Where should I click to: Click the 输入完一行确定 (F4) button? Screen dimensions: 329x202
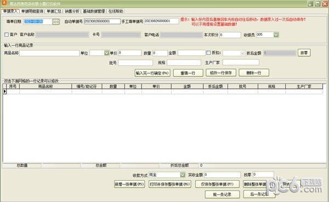(x=152, y=73)
